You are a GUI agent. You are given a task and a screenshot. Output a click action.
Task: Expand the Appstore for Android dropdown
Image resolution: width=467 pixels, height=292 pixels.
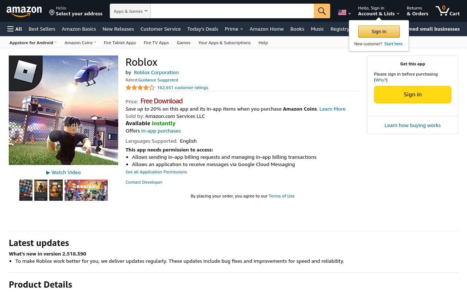33,43
